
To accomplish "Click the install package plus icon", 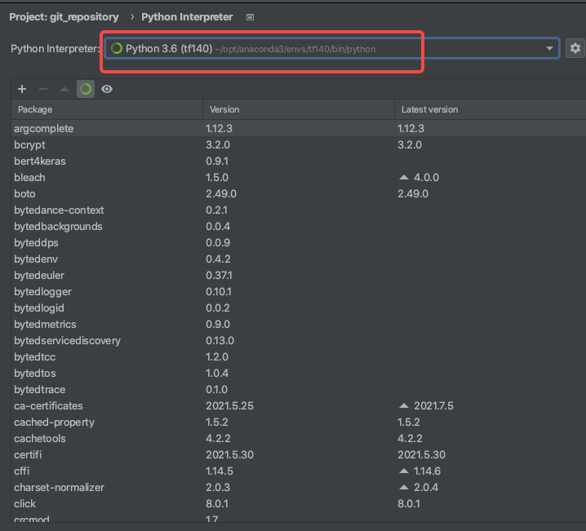I will (22, 89).
